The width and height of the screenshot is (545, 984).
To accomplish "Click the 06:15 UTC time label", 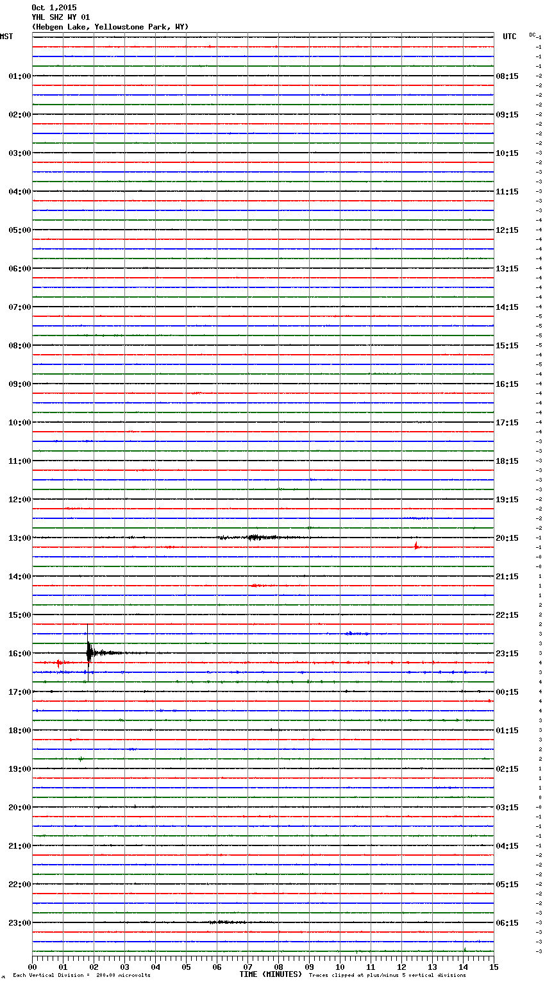I will coord(507,923).
